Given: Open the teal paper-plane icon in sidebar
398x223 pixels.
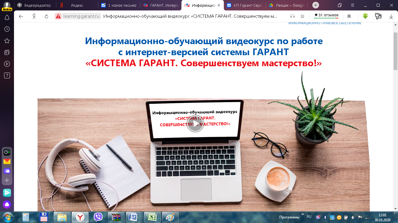Looking at the screenshot, I should point(7,193).
